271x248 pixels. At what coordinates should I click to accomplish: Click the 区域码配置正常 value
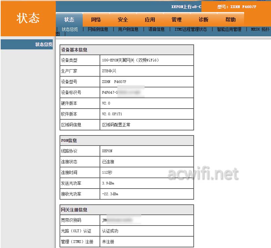(116, 125)
